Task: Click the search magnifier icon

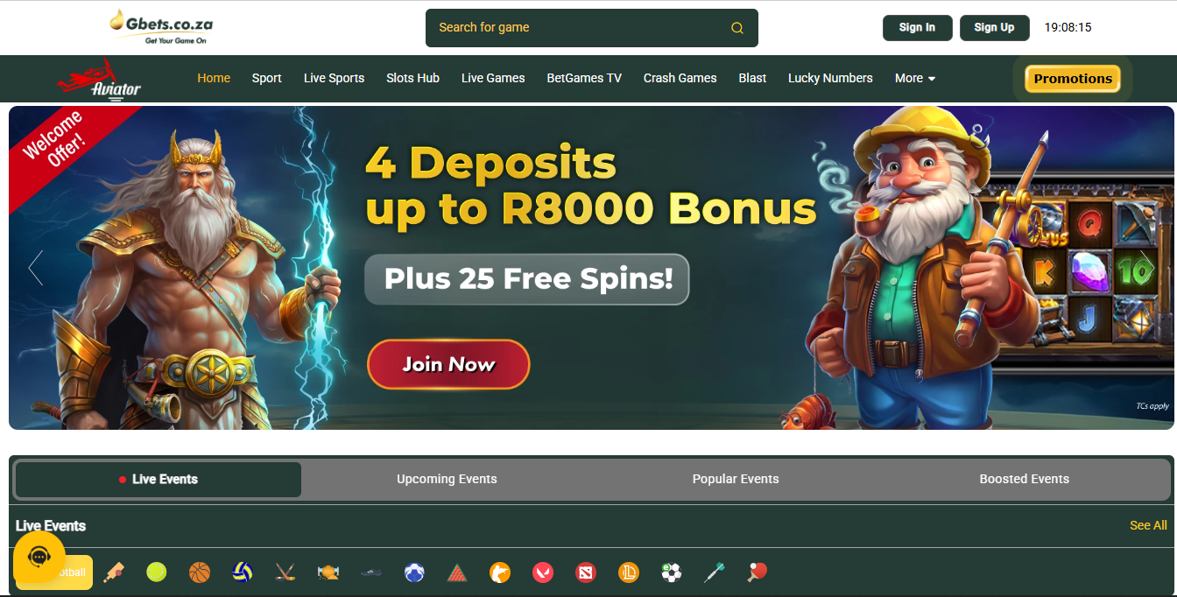Action: click(737, 28)
